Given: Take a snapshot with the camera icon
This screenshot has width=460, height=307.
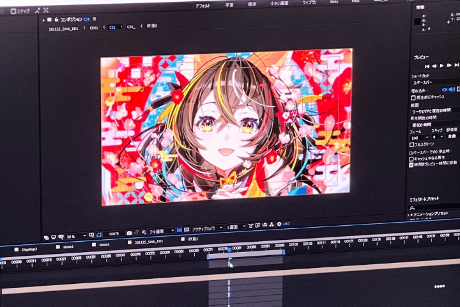Looking at the screenshot, I should (129, 233).
